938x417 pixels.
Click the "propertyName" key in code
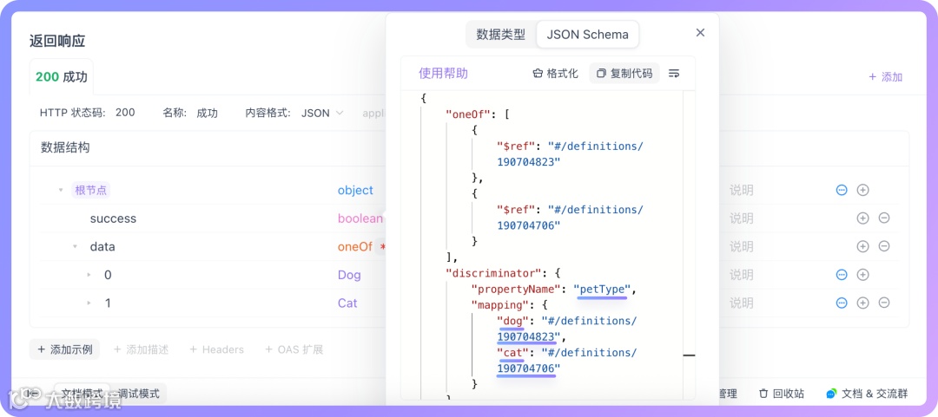pyautogui.click(x=516, y=290)
